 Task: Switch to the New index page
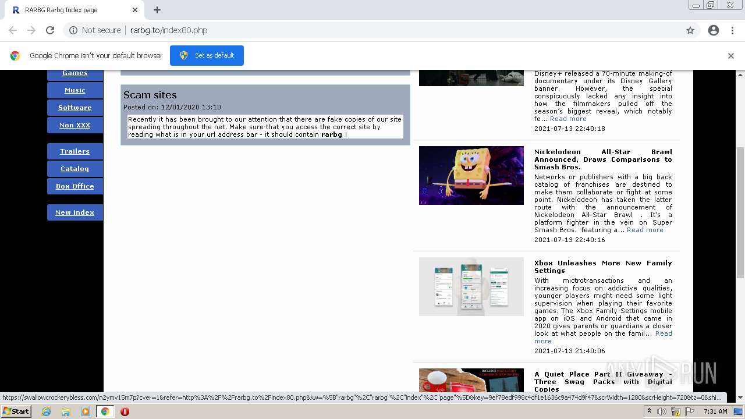coord(75,212)
